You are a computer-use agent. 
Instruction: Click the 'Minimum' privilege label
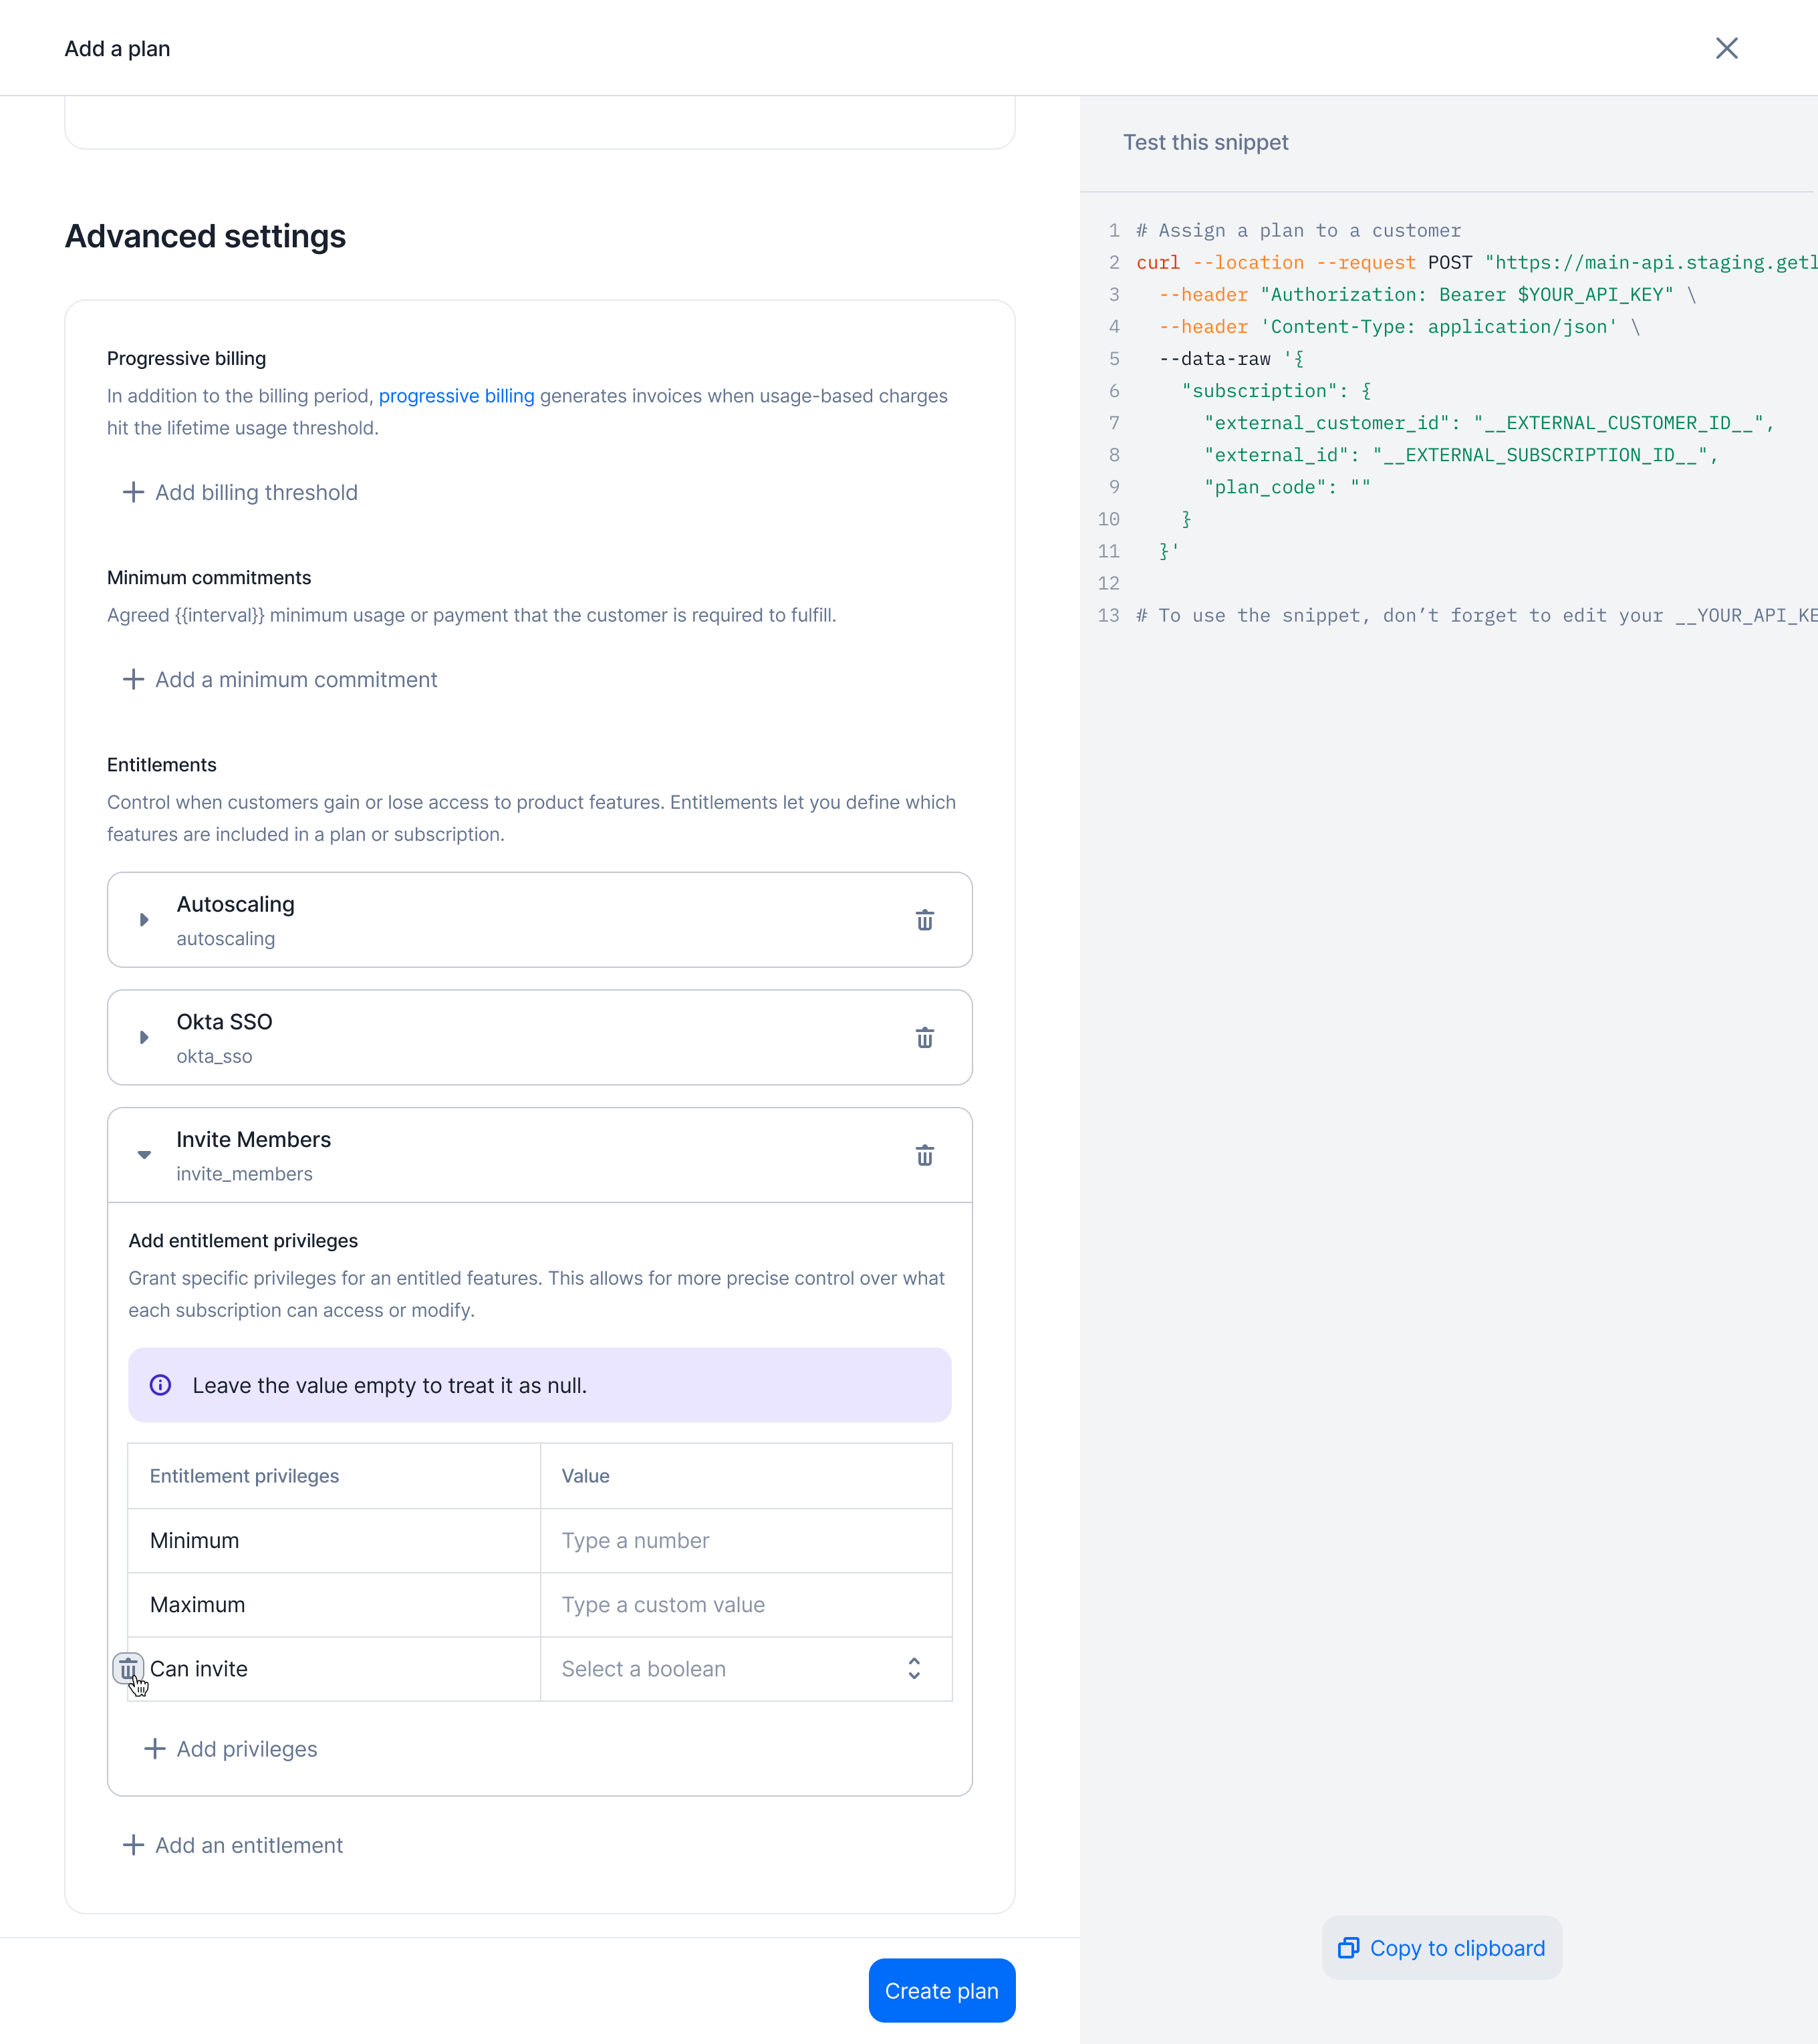(195, 1541)
